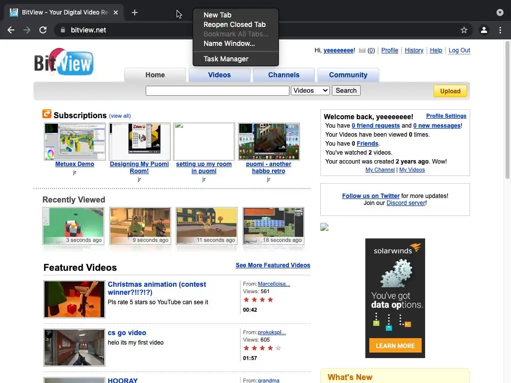Open cs go video thumbnail

(x=74, y=348)
